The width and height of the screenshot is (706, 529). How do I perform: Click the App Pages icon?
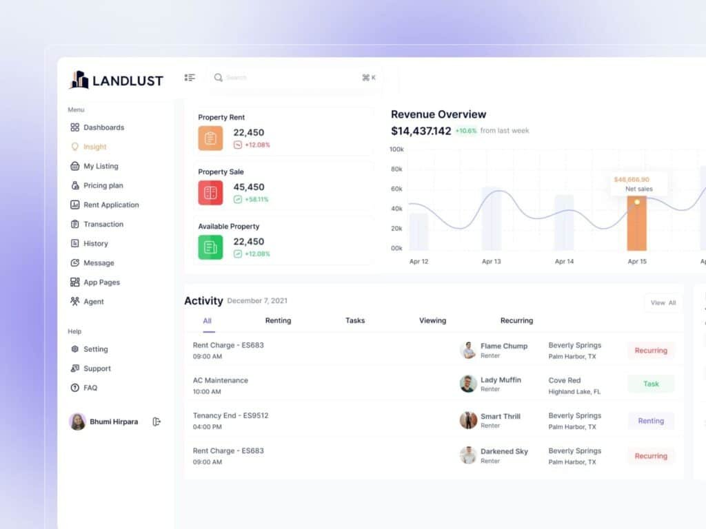(74, 282)
